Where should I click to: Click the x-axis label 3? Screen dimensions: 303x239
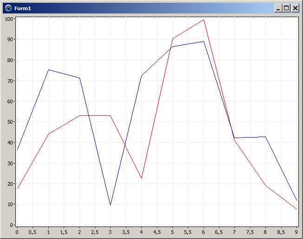click(110, 232)
